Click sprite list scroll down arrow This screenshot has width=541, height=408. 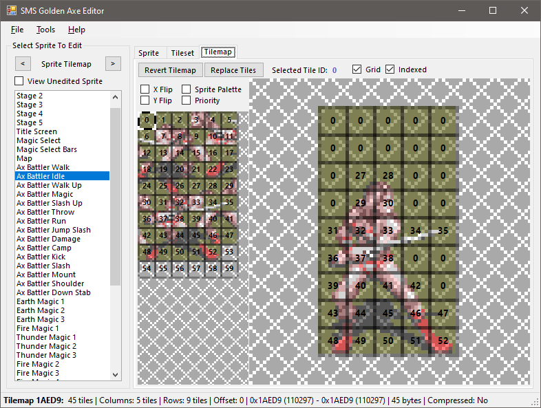click(116, 374)
